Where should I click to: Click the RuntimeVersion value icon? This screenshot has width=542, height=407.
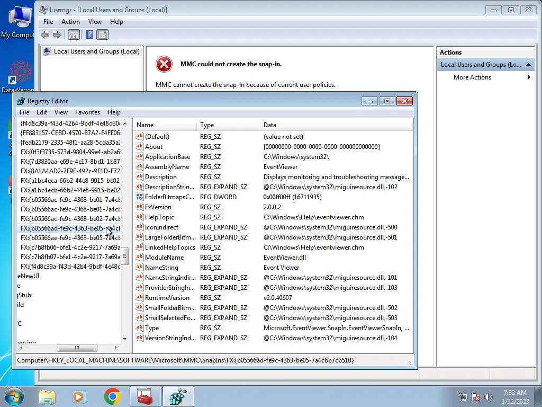pos(140,297)
